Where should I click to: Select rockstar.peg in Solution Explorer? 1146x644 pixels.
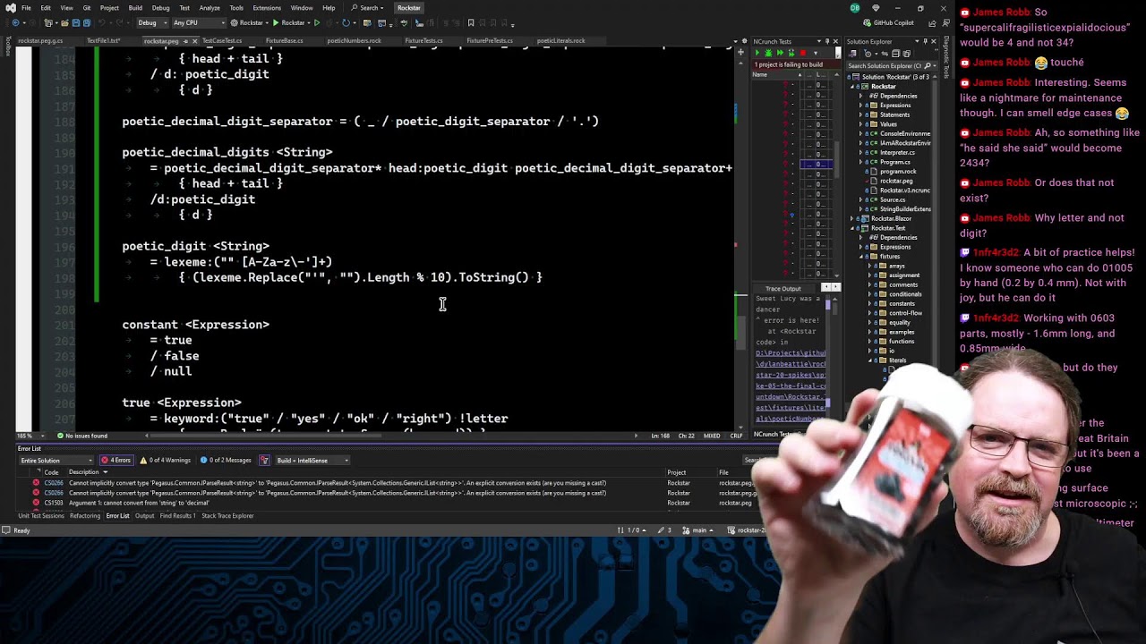(x=896, y=181)
